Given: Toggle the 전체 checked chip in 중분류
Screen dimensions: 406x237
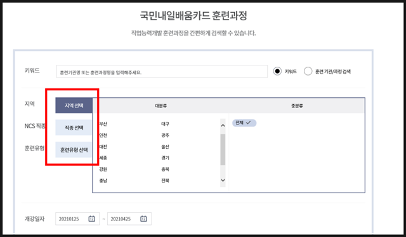Looking at the screenshot, I should point(244,123).
